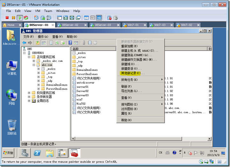Click the blue help question mark icon
Image resolution: width=230 pixels, height=167 pixels.
point(70,43)
